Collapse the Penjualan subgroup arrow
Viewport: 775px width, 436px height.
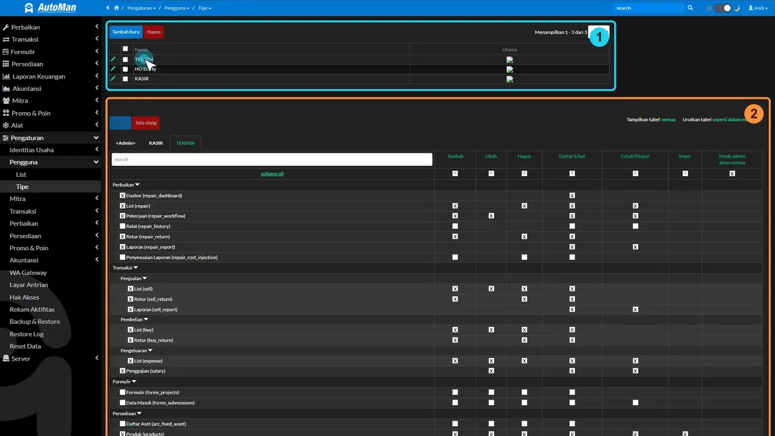pos(145,279)
